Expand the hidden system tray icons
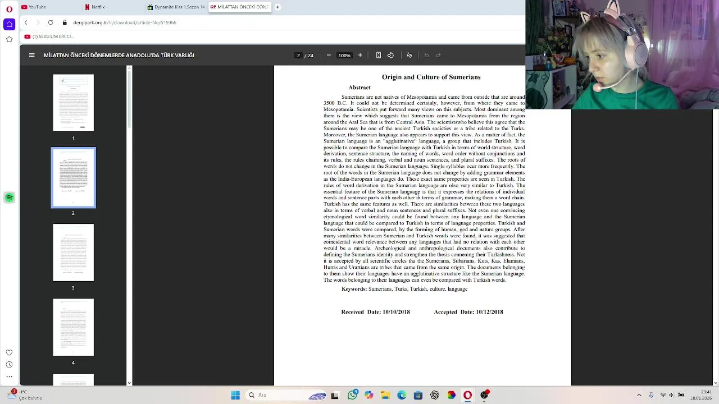Screen dimensions: 719x404 (x=639, y=395)
